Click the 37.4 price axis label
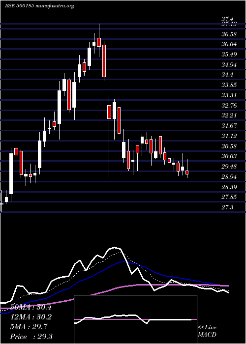The width and height of the screenshot is (246, 344). click(228, 20)
